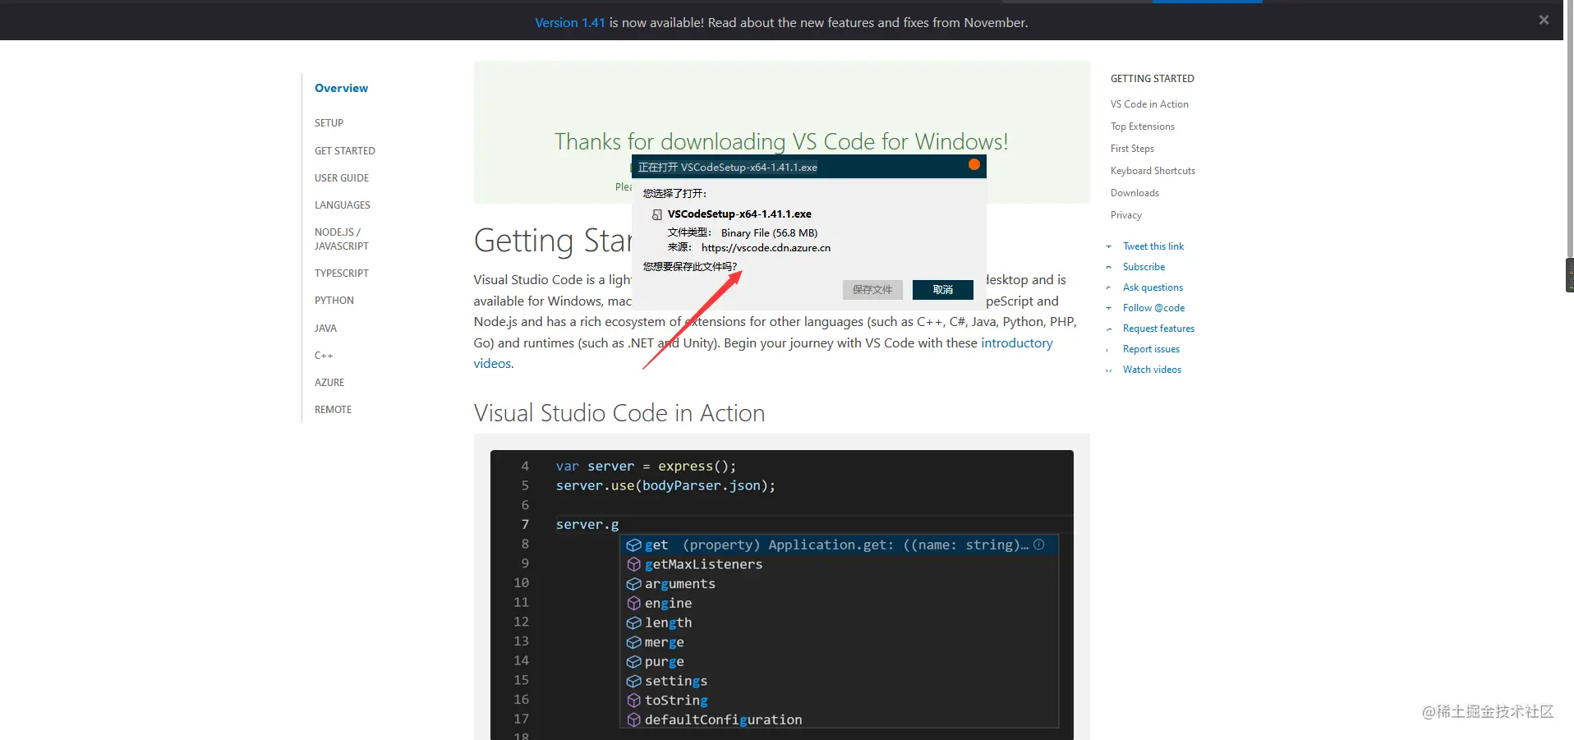Click the defaultConfiguration suggestion in the screenshot
The image size is (1574, 740).
pyautogui.click(x=723, y=720)
